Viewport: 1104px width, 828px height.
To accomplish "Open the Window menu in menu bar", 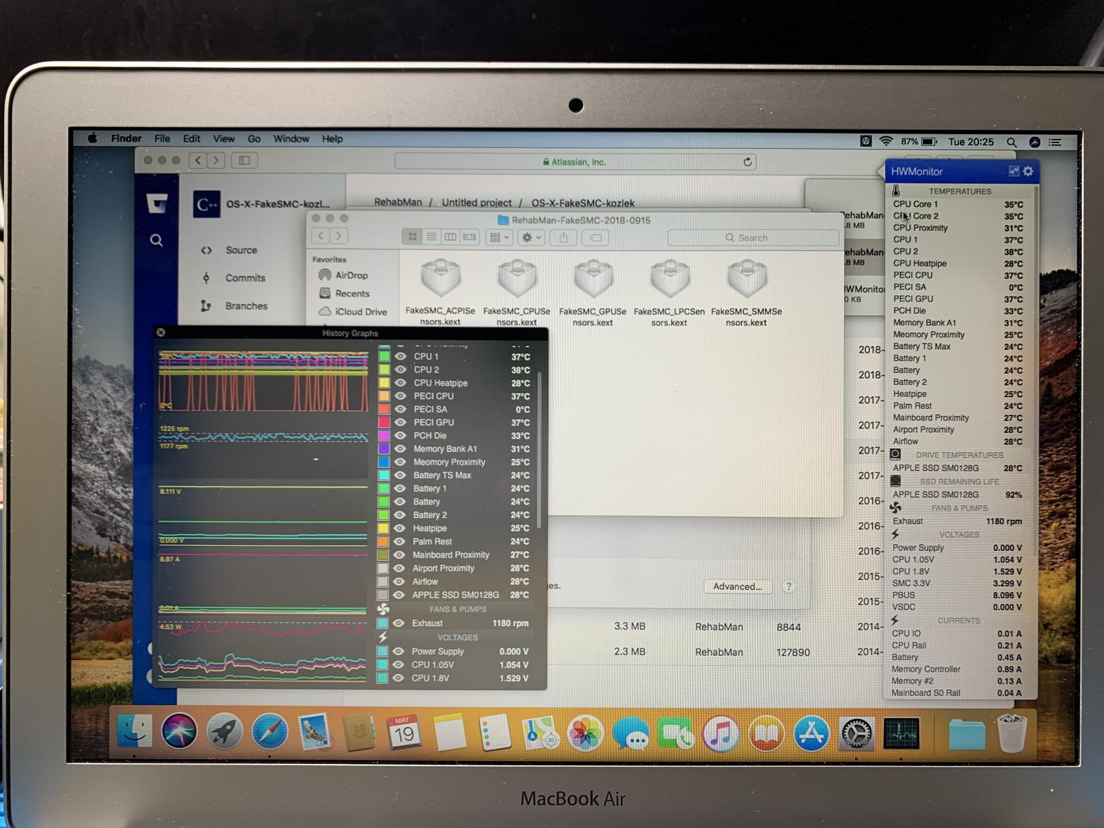I will pos(291,139).
